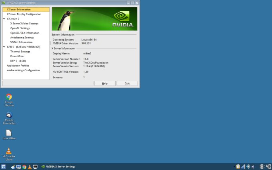Select DFP-0 - (LGD) display entry
The width and height of the screenshot is (272, 170).
click(x=18, y=61)
